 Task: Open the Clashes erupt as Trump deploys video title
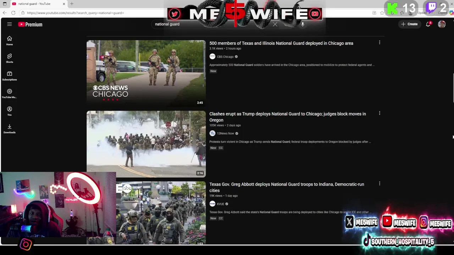(288, 117)
